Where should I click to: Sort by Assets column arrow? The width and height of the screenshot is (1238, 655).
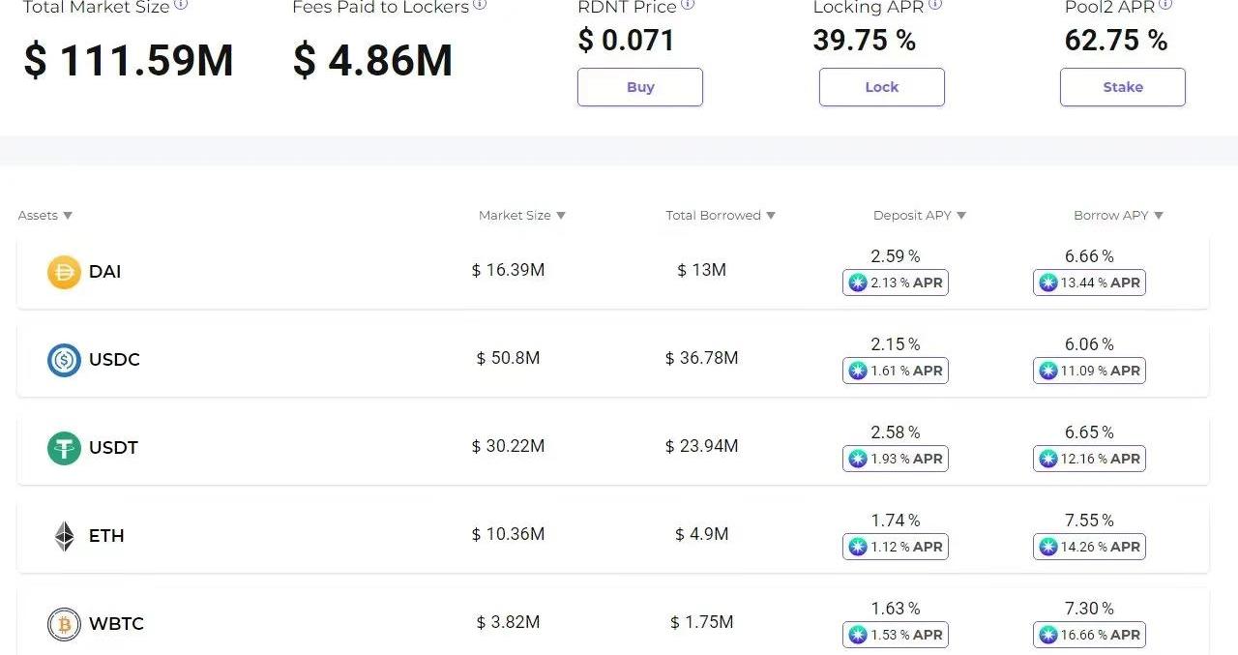(x=68, y=216)
